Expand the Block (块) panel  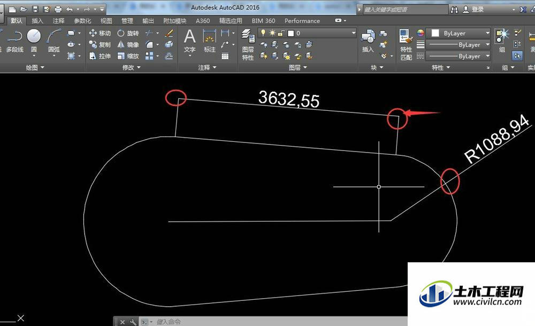[x=377, y=67]
